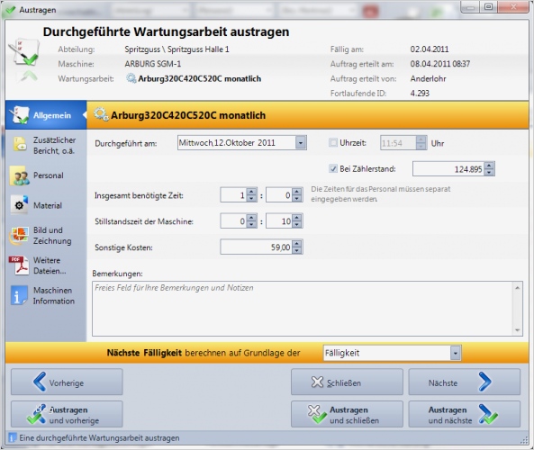Click the Durchgeführt am date text
The image size is (534, 450).
pos(227,142)
